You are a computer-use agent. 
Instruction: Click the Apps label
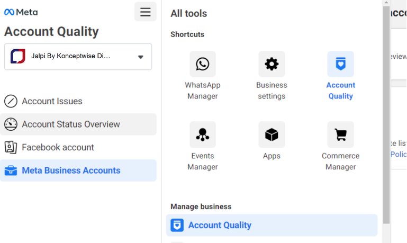[x=272, y=156]
